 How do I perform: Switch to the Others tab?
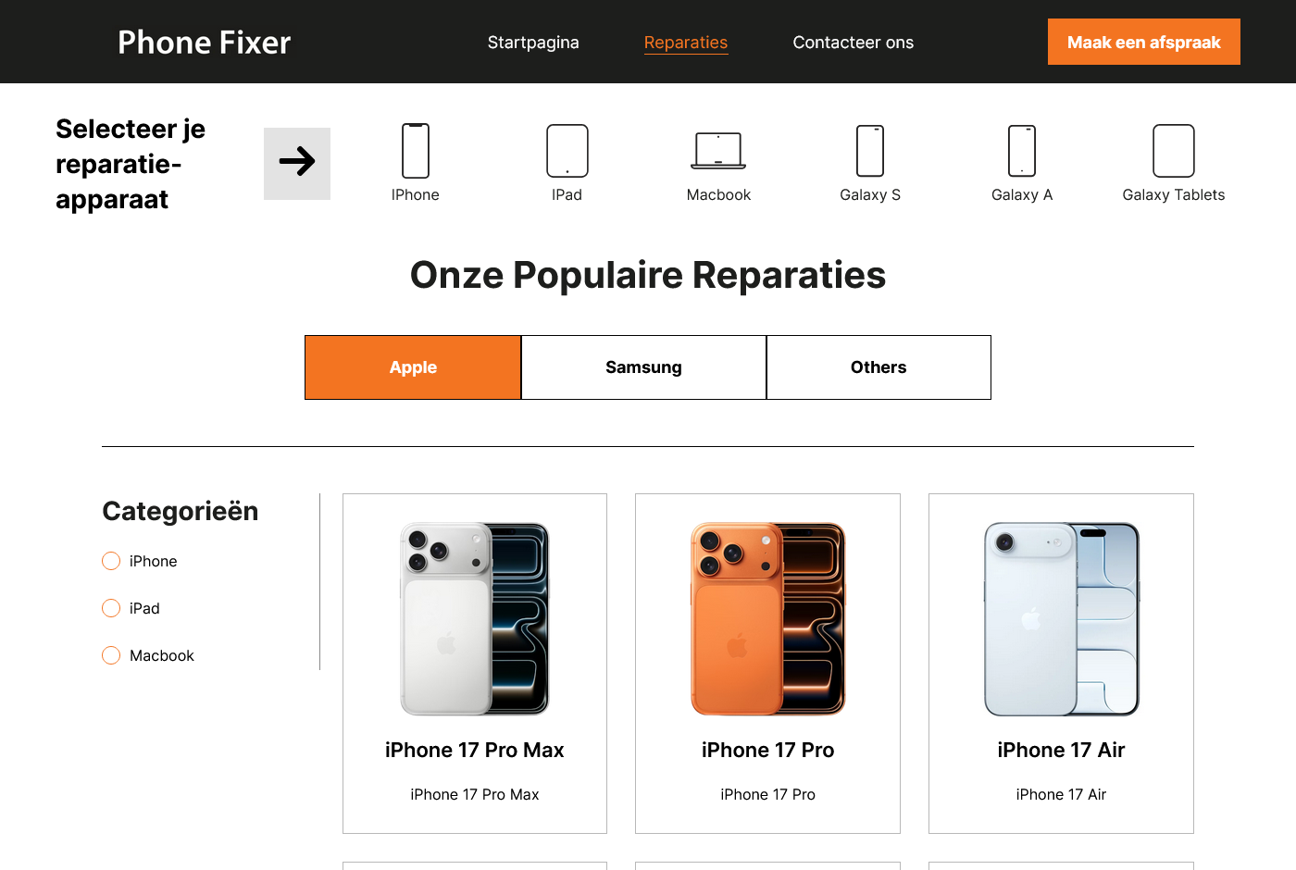point(879,367)
